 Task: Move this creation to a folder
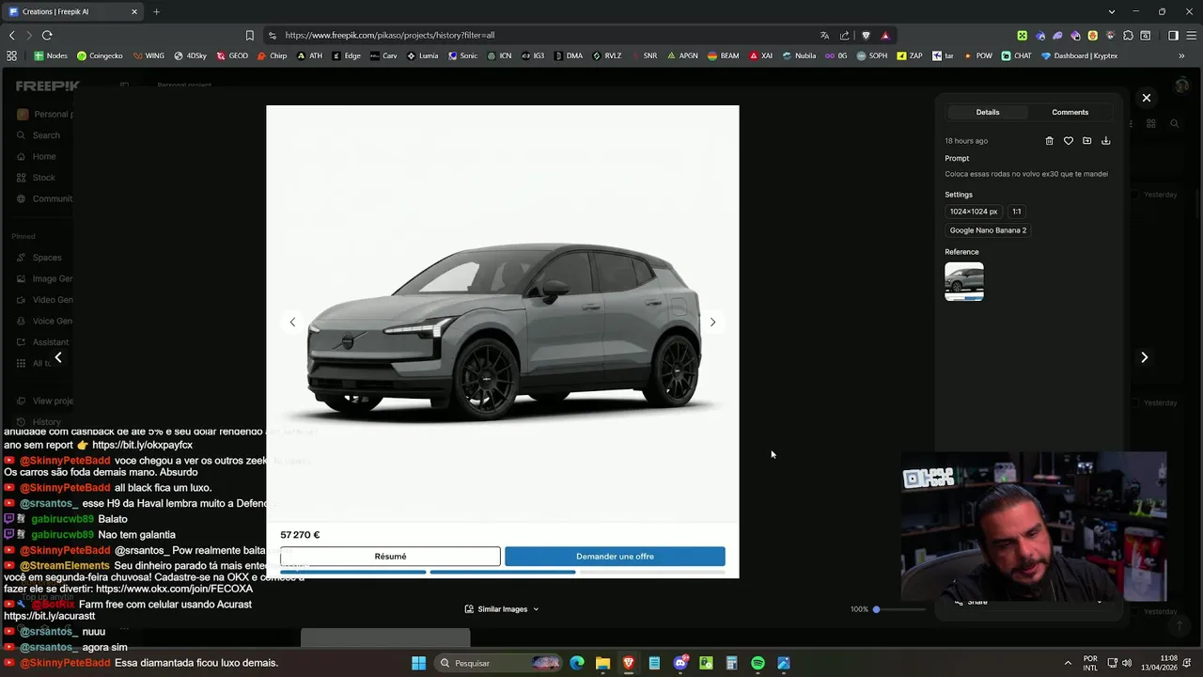(x=1086, y=141)
